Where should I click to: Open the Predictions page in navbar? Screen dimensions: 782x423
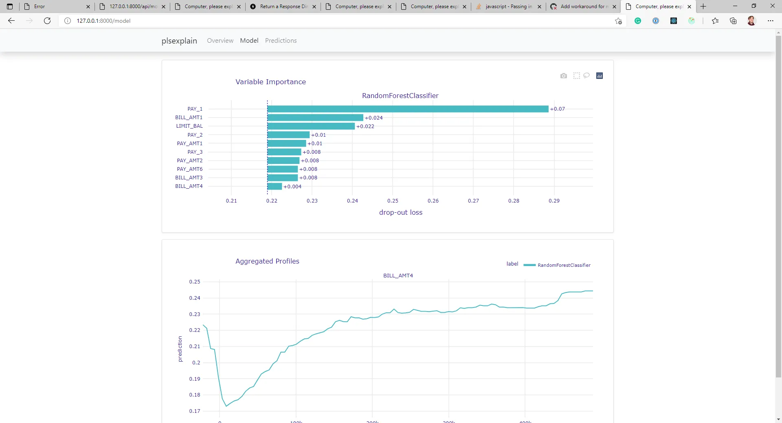click(x=281, y=41)
